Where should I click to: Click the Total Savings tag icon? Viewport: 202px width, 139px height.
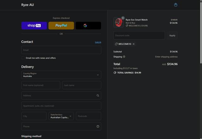click(x=115, y=73)
